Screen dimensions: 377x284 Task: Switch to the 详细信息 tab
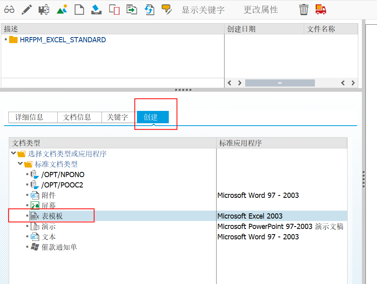(33, 117)
